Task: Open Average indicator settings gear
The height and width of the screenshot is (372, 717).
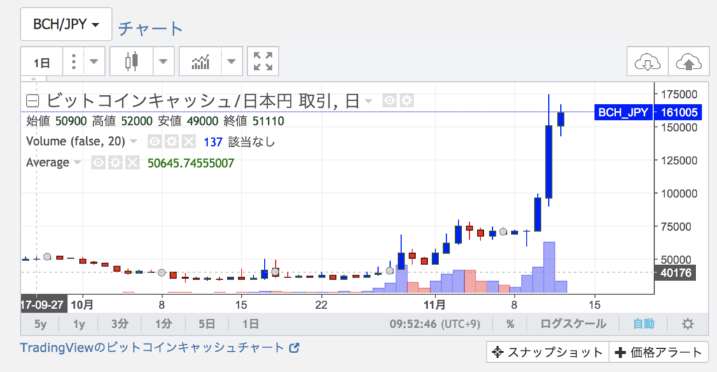Action: tap(116, 162)
